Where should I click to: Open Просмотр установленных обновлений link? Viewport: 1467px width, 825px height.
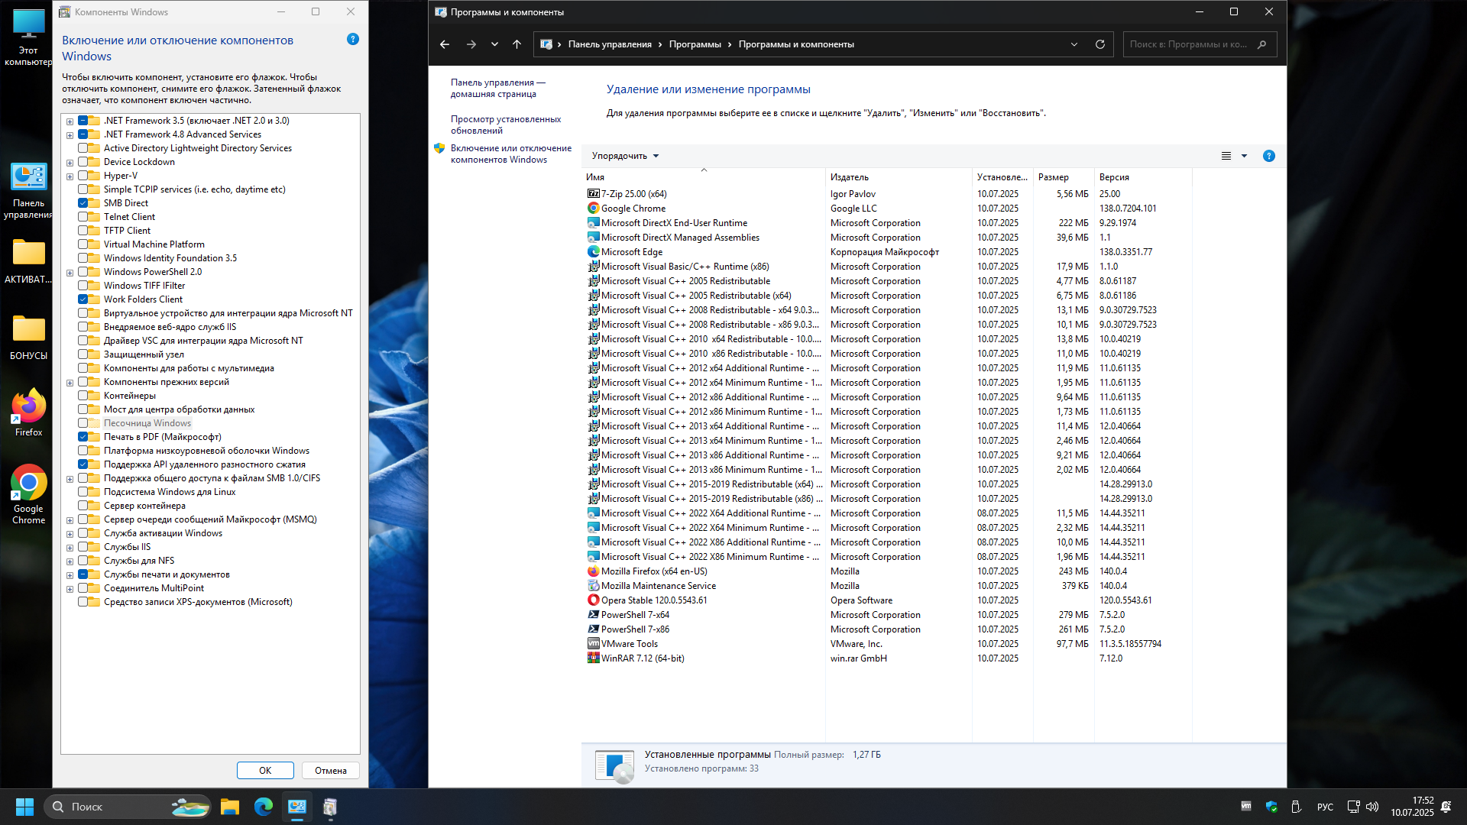[x=506, y=125]
